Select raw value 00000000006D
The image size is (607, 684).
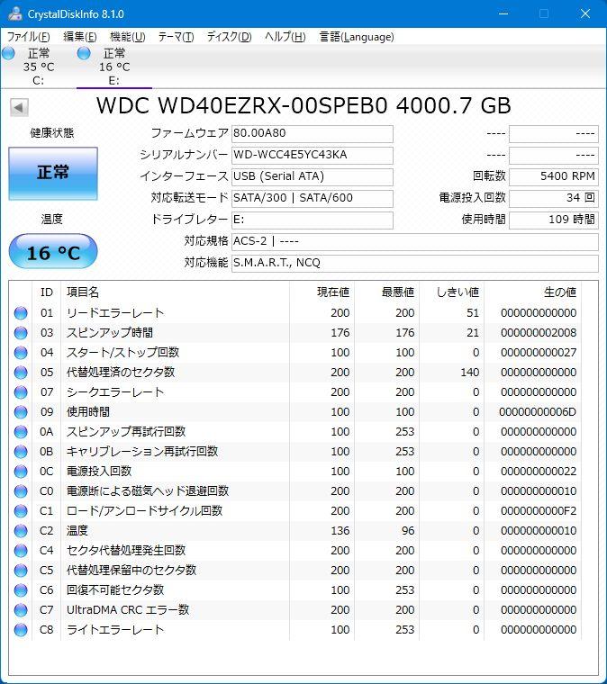(538, 412)
